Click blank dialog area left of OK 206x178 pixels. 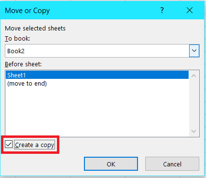[42, 163]
